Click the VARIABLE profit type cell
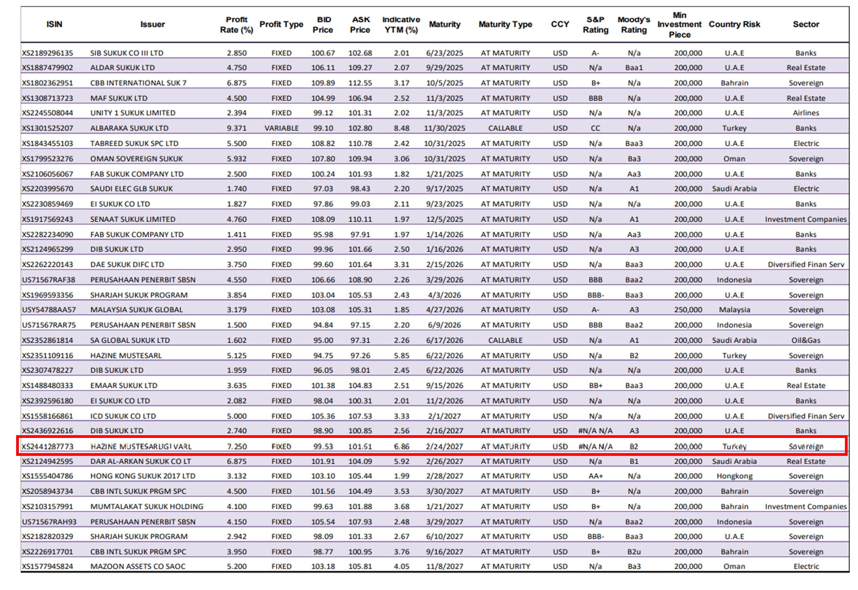Image resolution: width=858 pixels, height=590 pixels. click(281, 128)
